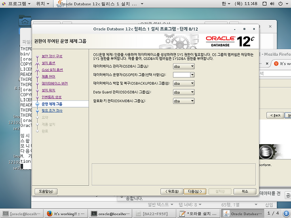This screenshot has width=291, height=218.
Task: Open 일반 텍스트 dropdown in editor status bar
Action: tap(161, 205)
